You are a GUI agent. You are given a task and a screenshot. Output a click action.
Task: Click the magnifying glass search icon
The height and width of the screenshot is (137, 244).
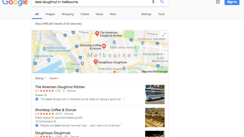(x=162, y=2)
